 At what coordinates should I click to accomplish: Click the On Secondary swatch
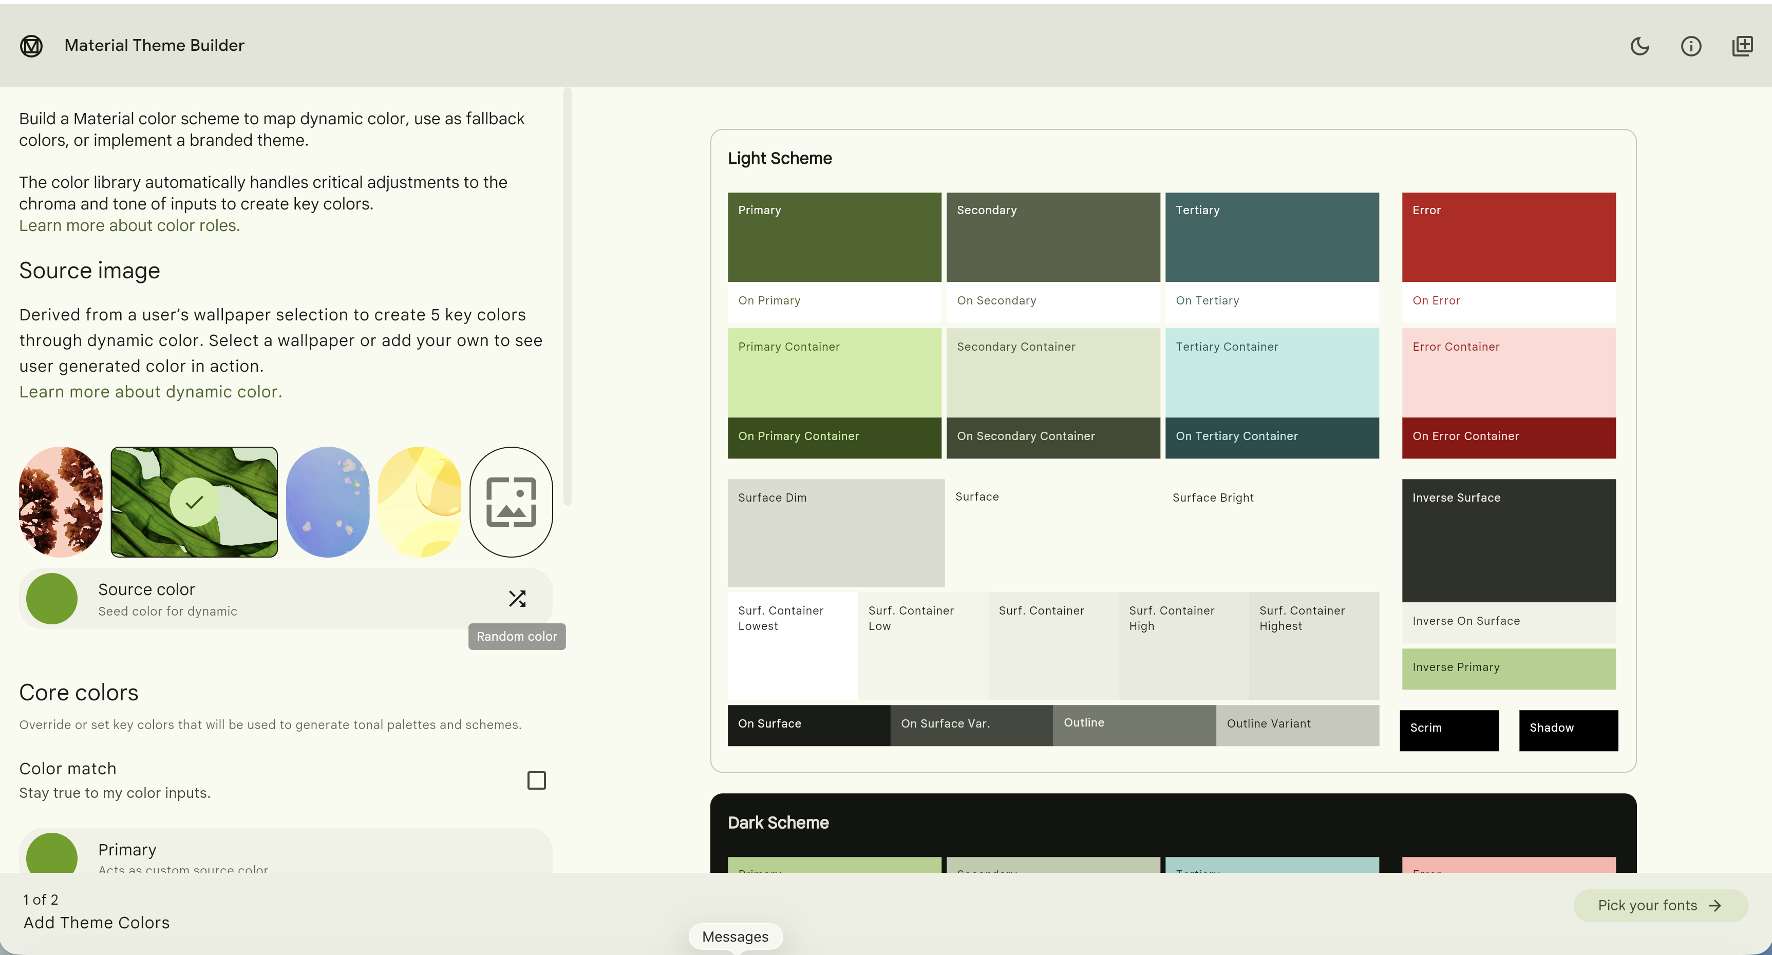click(1053, 302)
